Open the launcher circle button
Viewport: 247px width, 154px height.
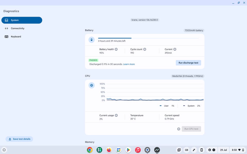click(4, 150)
